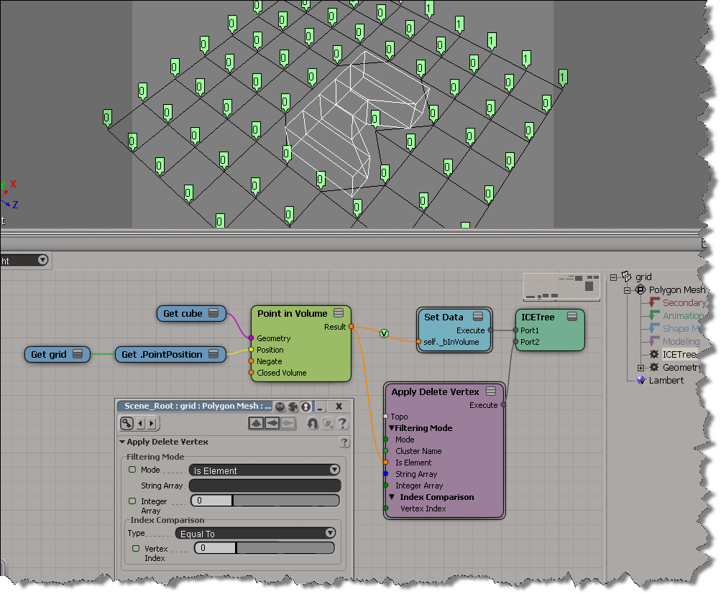Screen dimensions: 721x594
Task: Click the refresh arrow icon in property panel
Action: [313, 424]
